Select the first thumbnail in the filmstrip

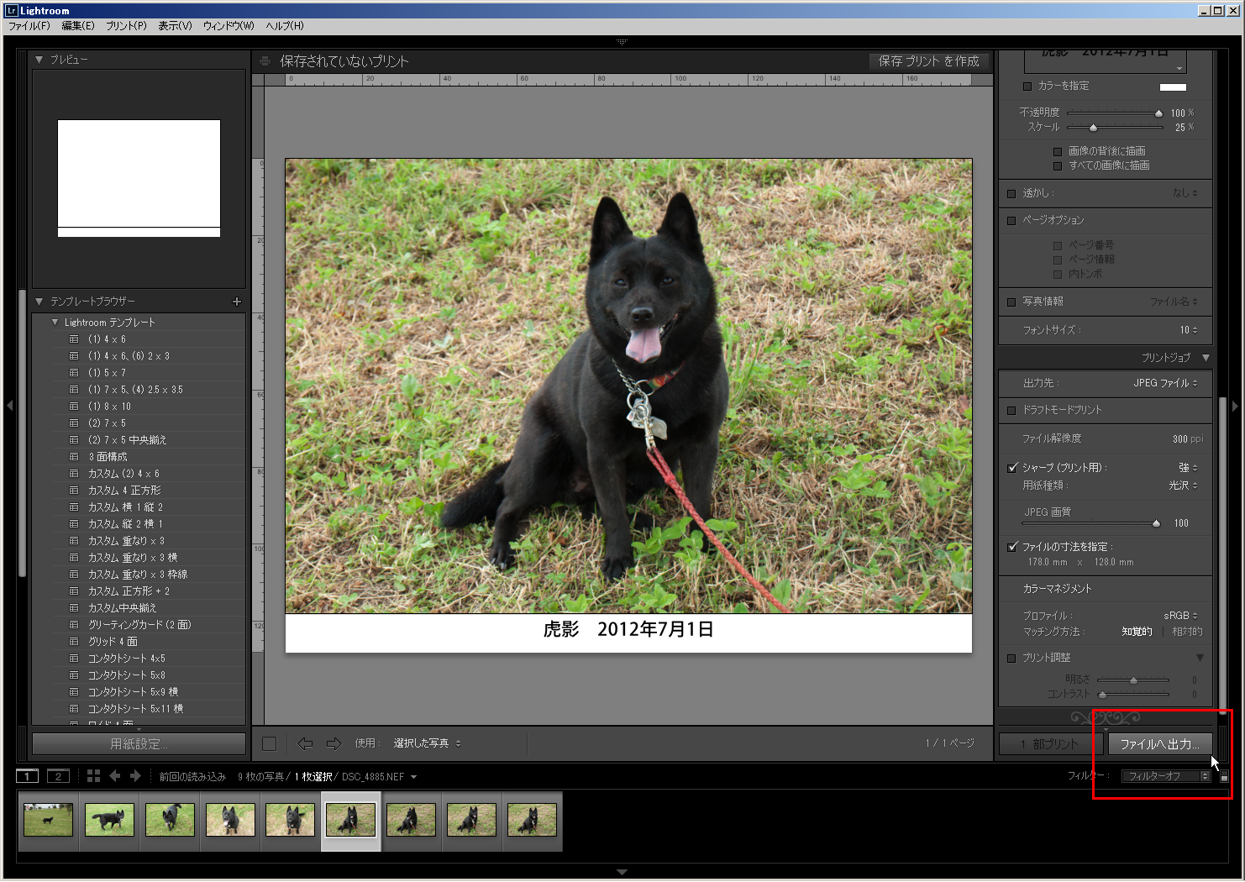48,820
